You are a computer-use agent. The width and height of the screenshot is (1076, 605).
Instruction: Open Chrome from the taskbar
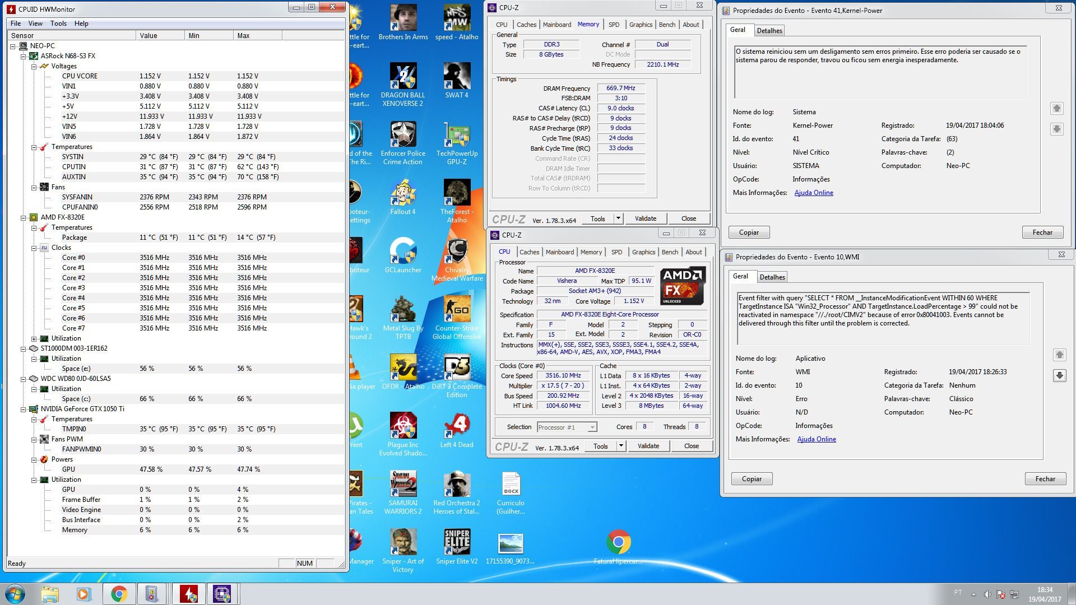pos(118,594)
